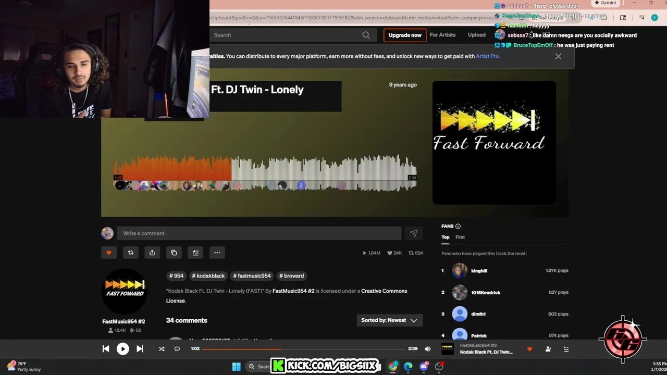Screen dimensions: 667x375
Task: Open the FastMusic954 #2 profile avatar
Action: [124, 291]
